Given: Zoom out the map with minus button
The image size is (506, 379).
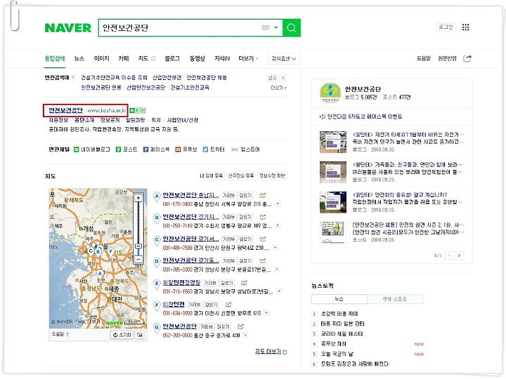Looking at the screenshot, I should pos(138,259).
